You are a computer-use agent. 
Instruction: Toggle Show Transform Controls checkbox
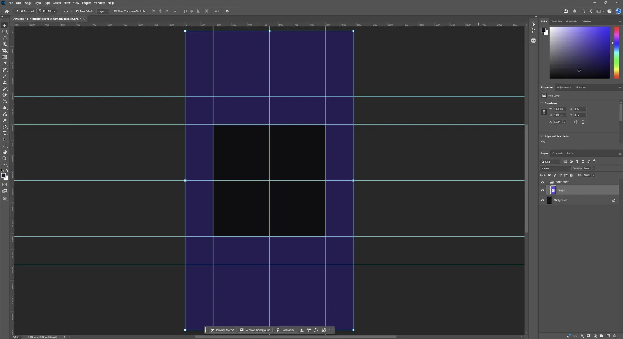[115, 11]
